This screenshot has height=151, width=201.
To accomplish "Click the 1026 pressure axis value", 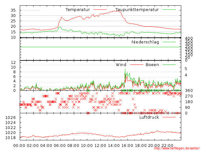I will [x=10, y=117].
